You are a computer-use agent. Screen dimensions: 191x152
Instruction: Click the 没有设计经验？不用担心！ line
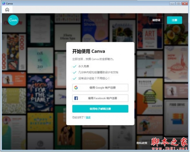pyautogui.click(x=94, y=78)
